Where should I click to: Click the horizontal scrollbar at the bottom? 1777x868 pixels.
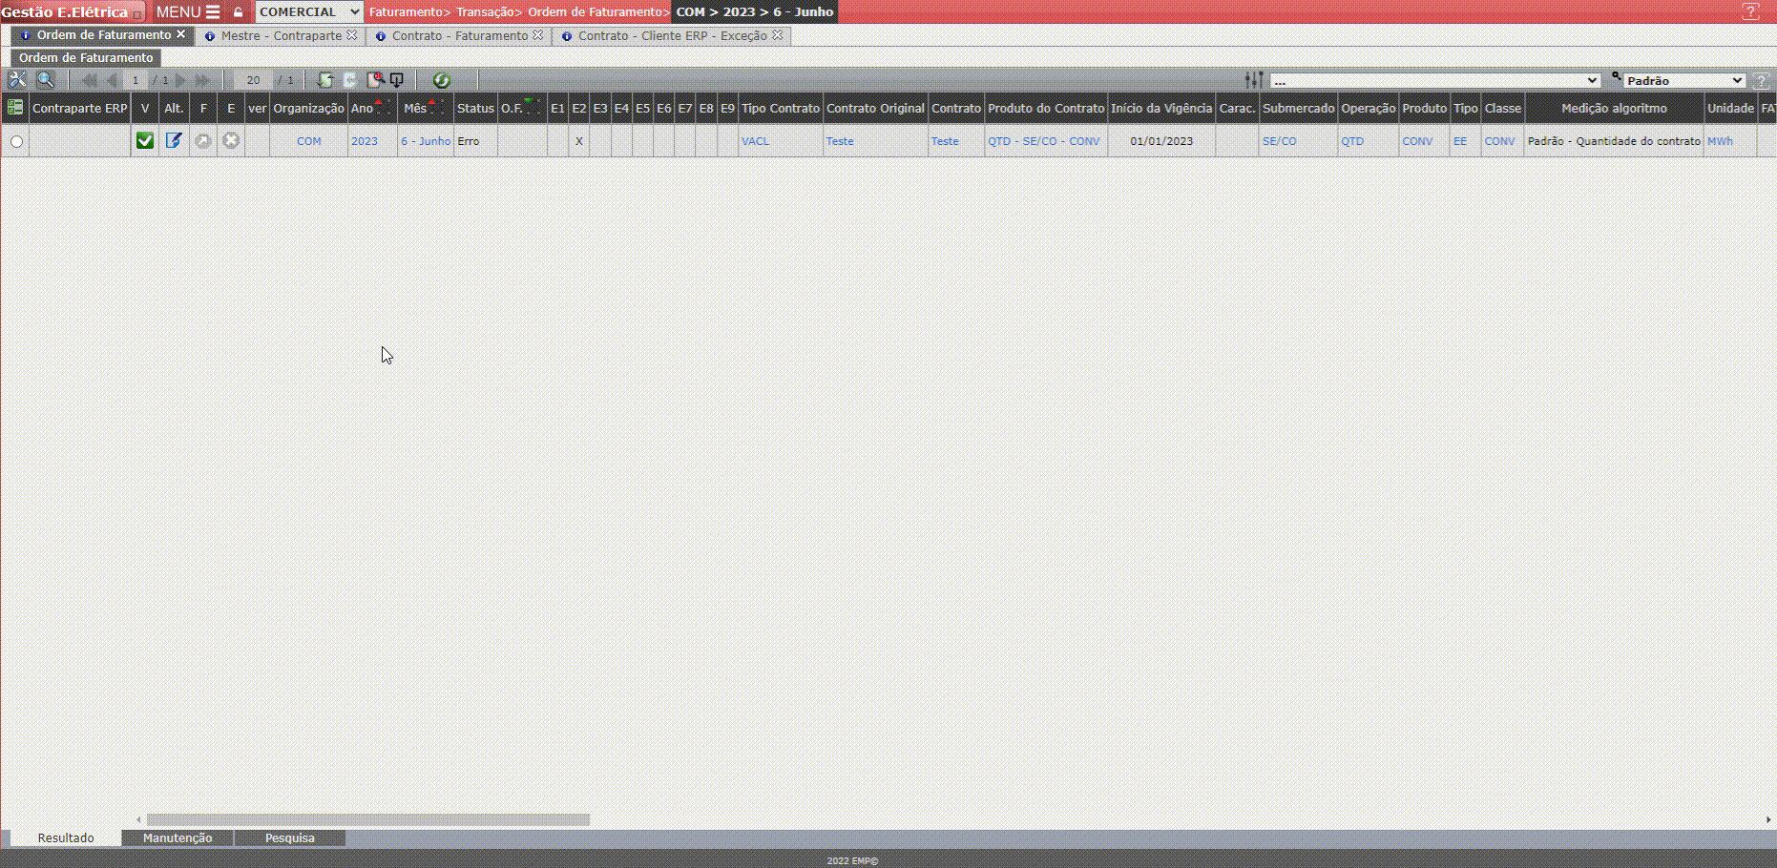pyautogui.click(x=367, y=819)
